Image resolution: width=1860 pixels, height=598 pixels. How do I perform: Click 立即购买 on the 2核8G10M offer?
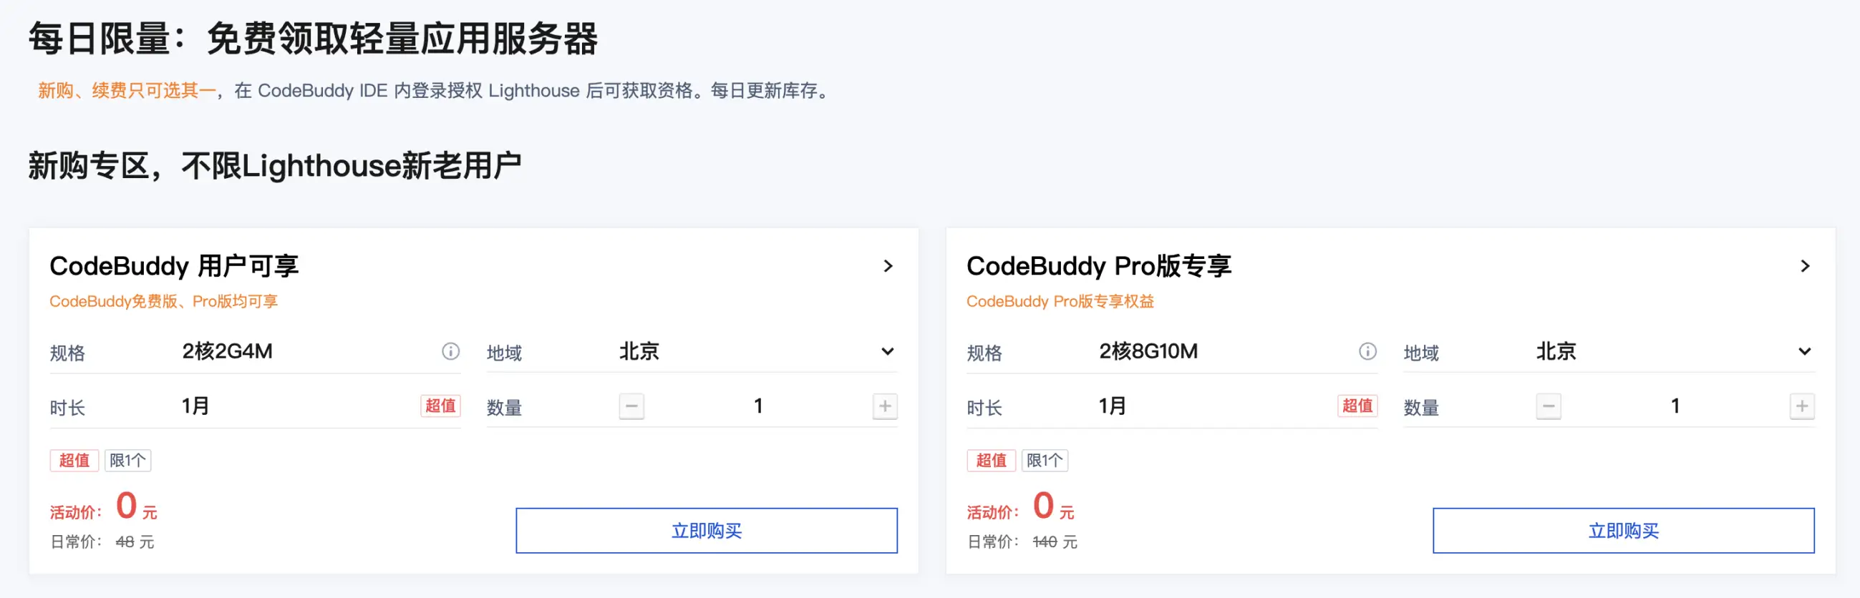pos(1624,530)
